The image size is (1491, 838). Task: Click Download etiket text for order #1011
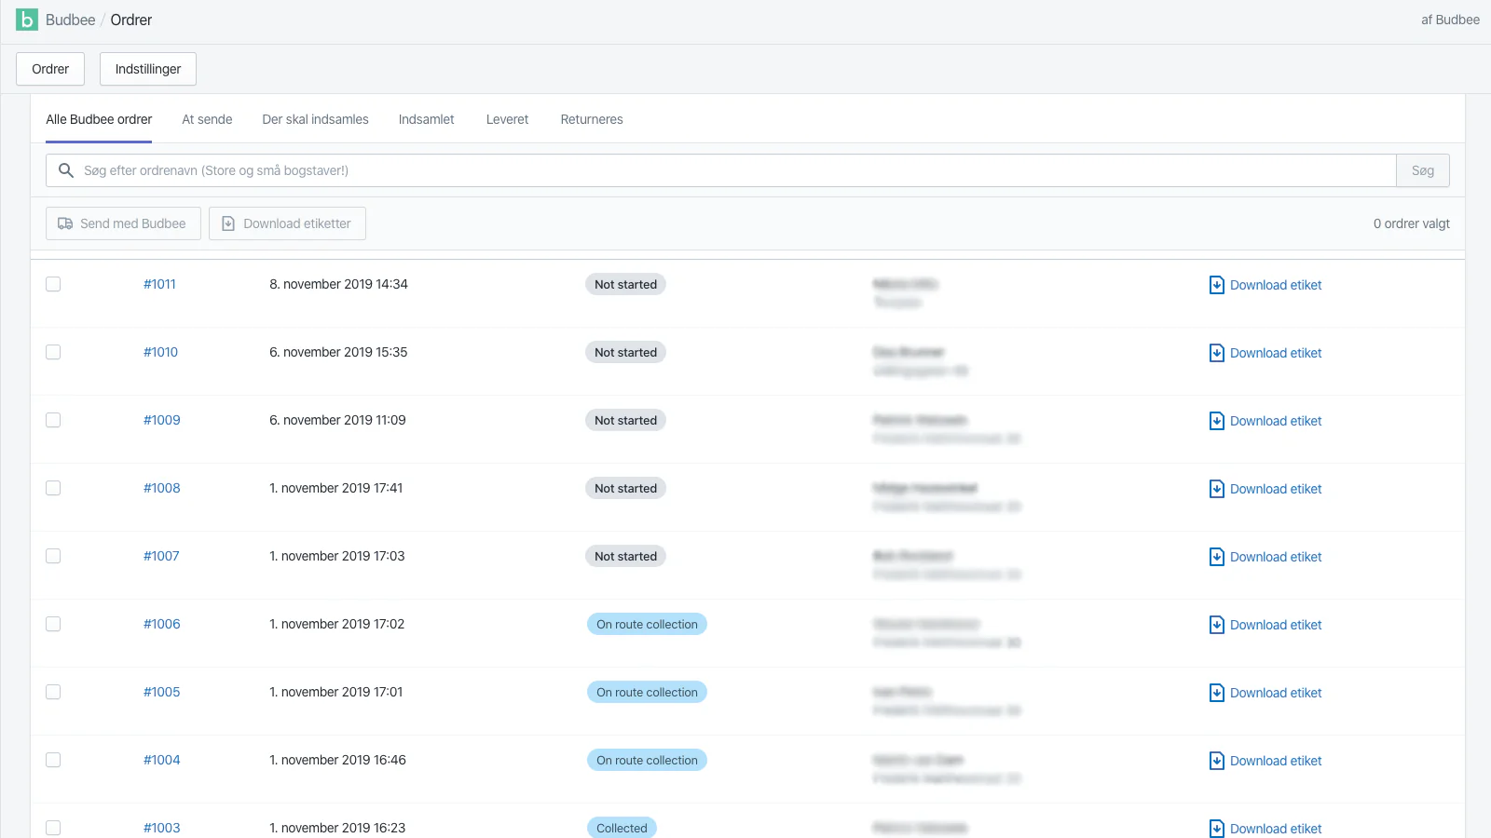point(1276,285)
